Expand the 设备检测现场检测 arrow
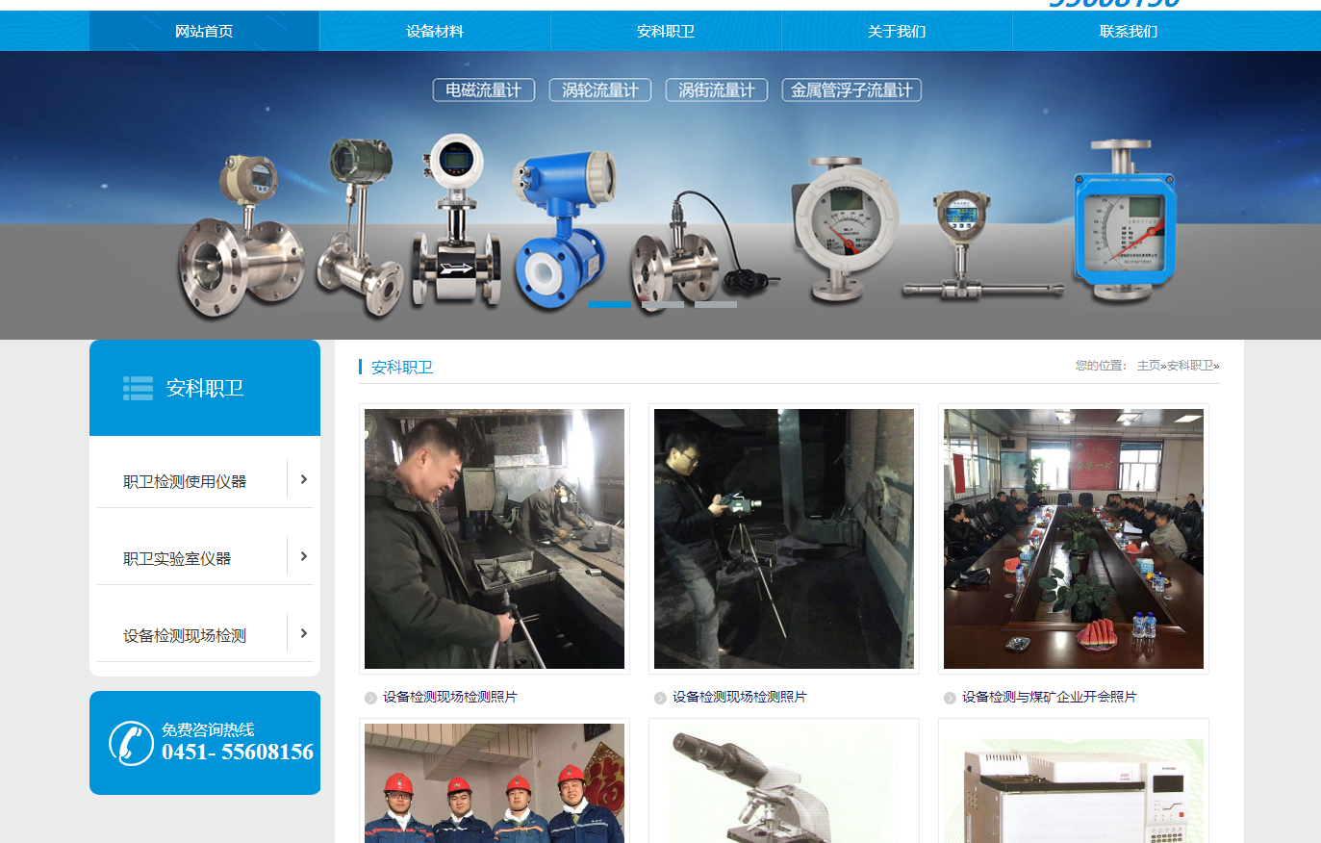Viewport: 1321px width, 843px height. pyautogui.click(x=304, y=633)
